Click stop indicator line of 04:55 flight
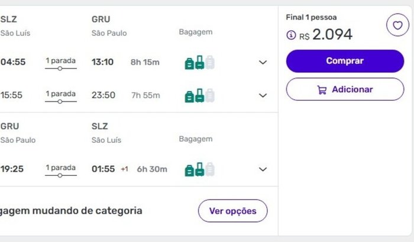The width and height of the screenshot is (414, 242). pos(60,69)
